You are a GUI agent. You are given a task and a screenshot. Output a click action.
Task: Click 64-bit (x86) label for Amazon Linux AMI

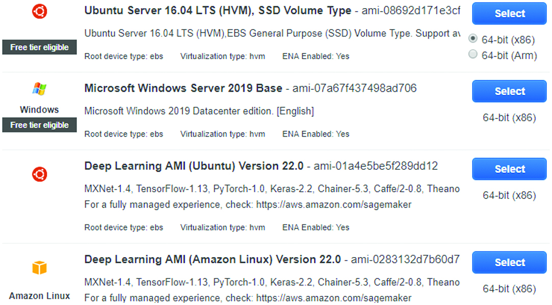(x=509, y=289)
